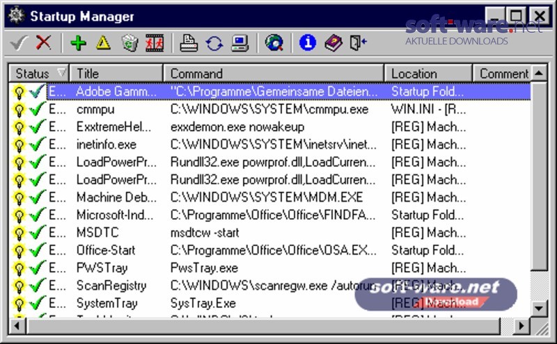Click the light bulb icon in cmmpu row
This screenshot has height=344, width=557.
coord(19,110)
